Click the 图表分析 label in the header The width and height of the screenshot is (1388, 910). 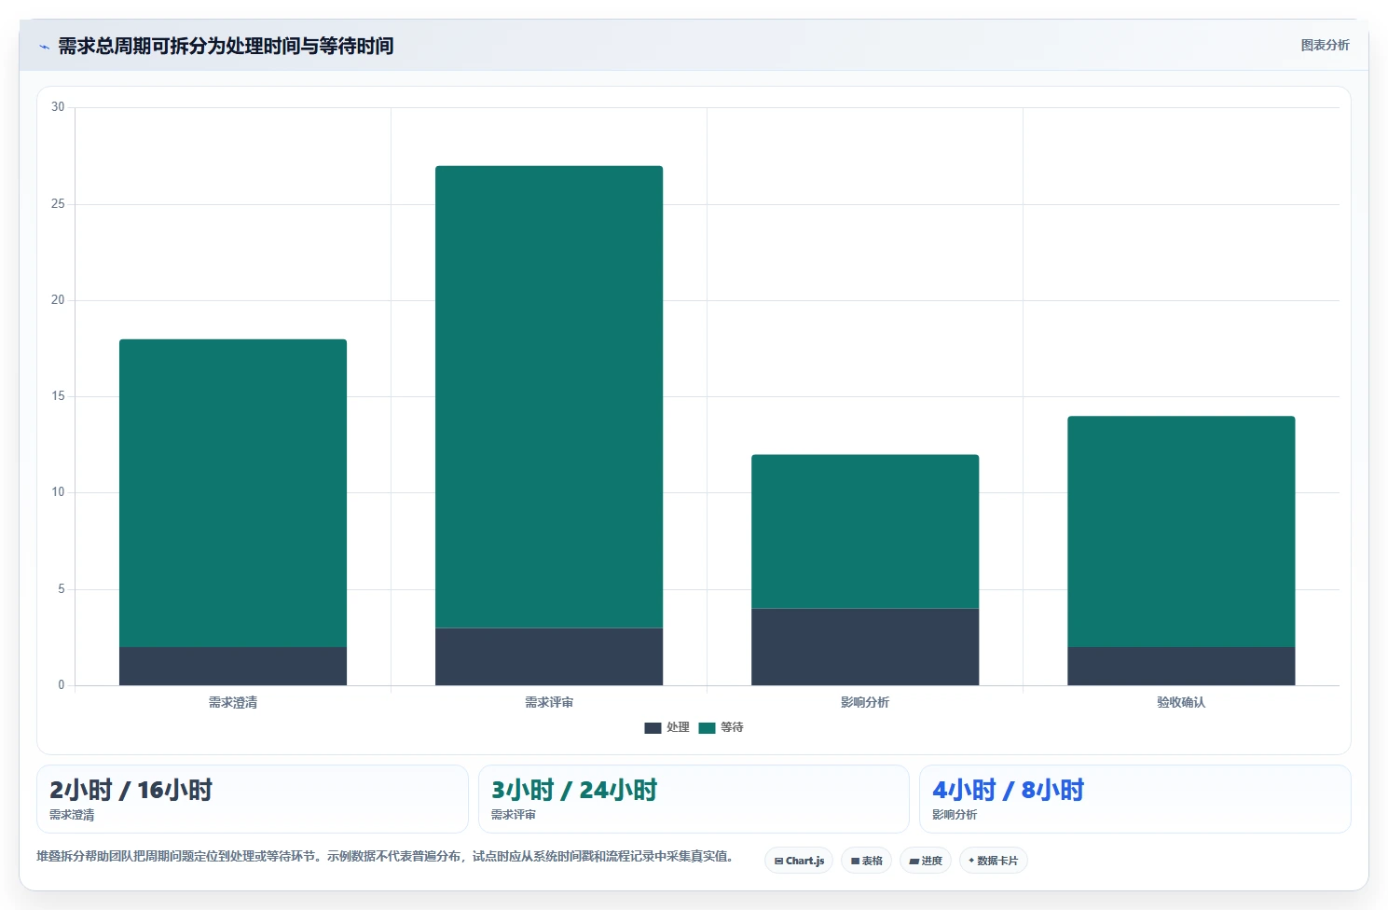[1325, 45]
